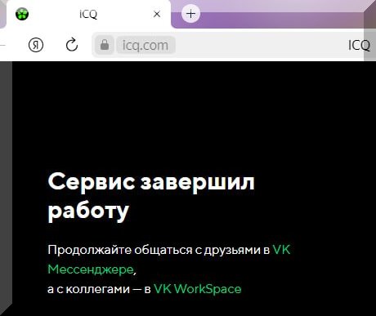Reload the icq.com page
This screenshot has height=316, width=376.
72,45
